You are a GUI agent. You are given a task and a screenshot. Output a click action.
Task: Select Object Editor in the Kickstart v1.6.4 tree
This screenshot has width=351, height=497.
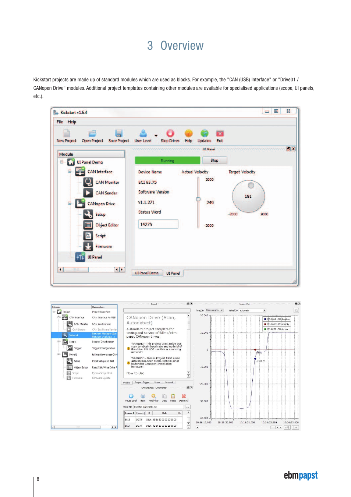pos(101,225)
